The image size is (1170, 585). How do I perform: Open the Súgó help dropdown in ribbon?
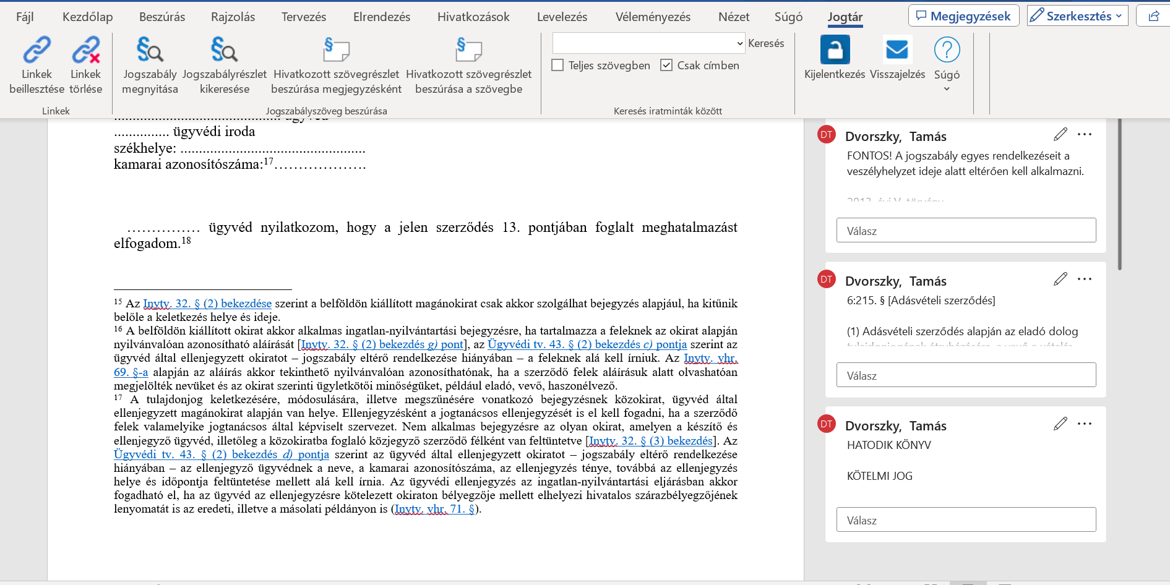947,88
